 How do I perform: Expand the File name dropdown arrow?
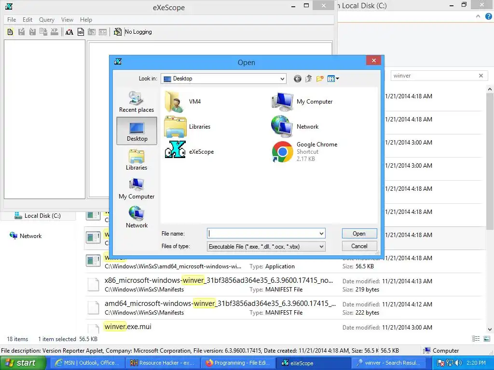[x=321, y=234]
